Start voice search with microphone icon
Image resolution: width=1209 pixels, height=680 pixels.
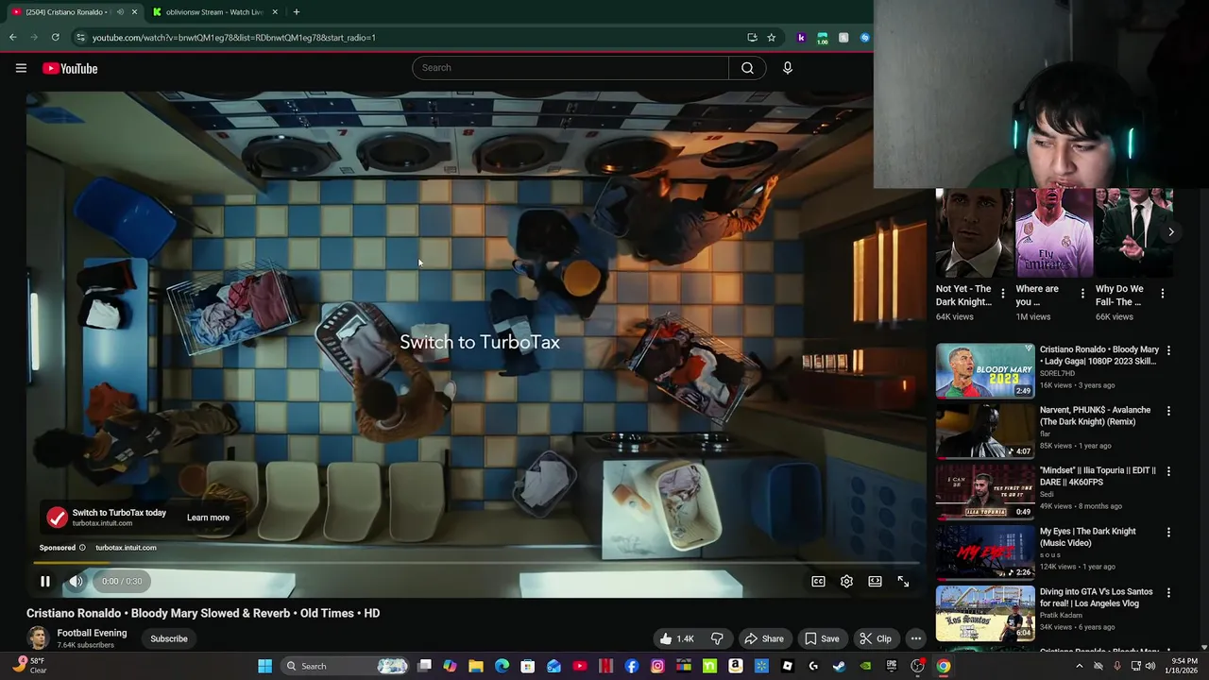pyautogui.click(x=787, y=68)
